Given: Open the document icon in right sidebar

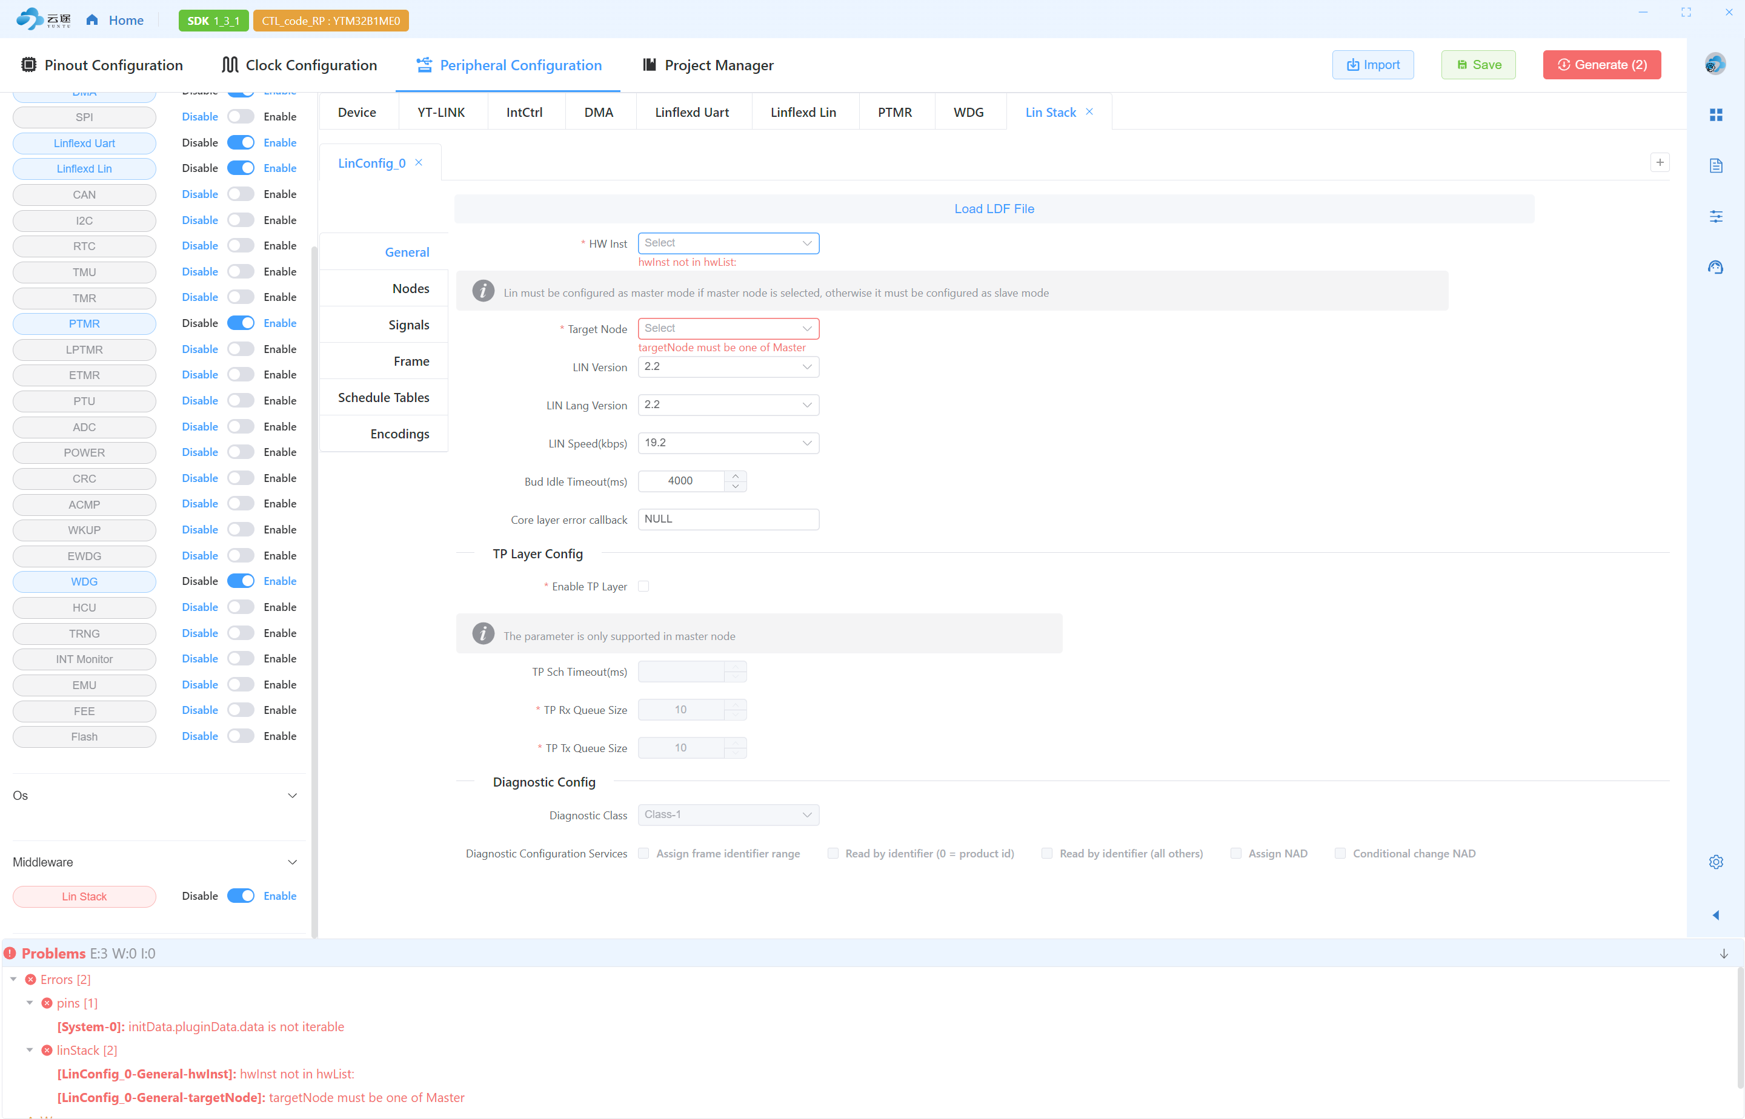Looking at the screenshot, I should click(x=1716, y=166).
